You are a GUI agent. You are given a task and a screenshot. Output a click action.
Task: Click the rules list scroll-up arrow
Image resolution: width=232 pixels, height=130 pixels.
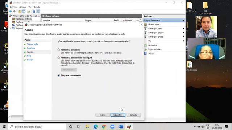coord(141,20)
